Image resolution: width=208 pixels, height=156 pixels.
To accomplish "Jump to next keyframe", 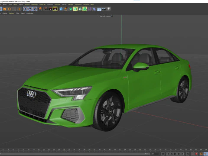I will coord(182,154).
